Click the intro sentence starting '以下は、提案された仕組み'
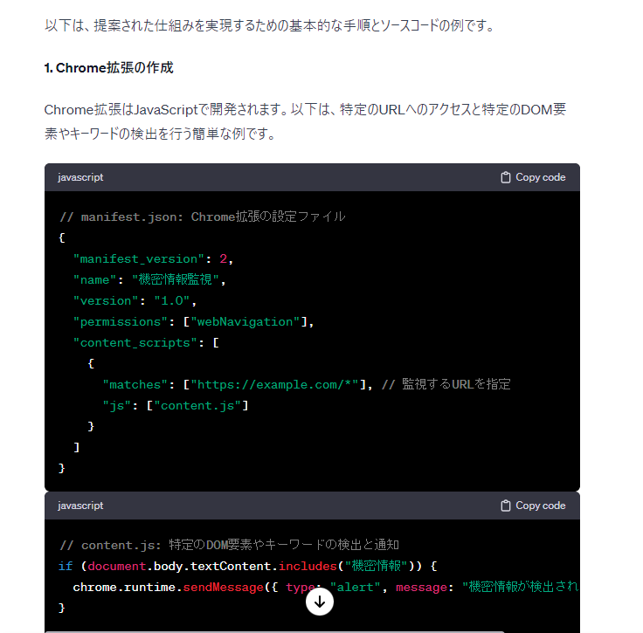This screenshot has height=633, width=643. tap(271, 25)
